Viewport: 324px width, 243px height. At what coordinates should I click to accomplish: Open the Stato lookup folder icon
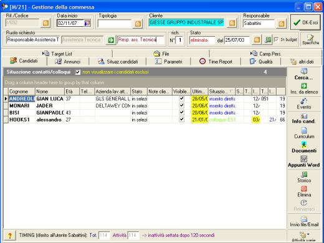coord(257,40)
